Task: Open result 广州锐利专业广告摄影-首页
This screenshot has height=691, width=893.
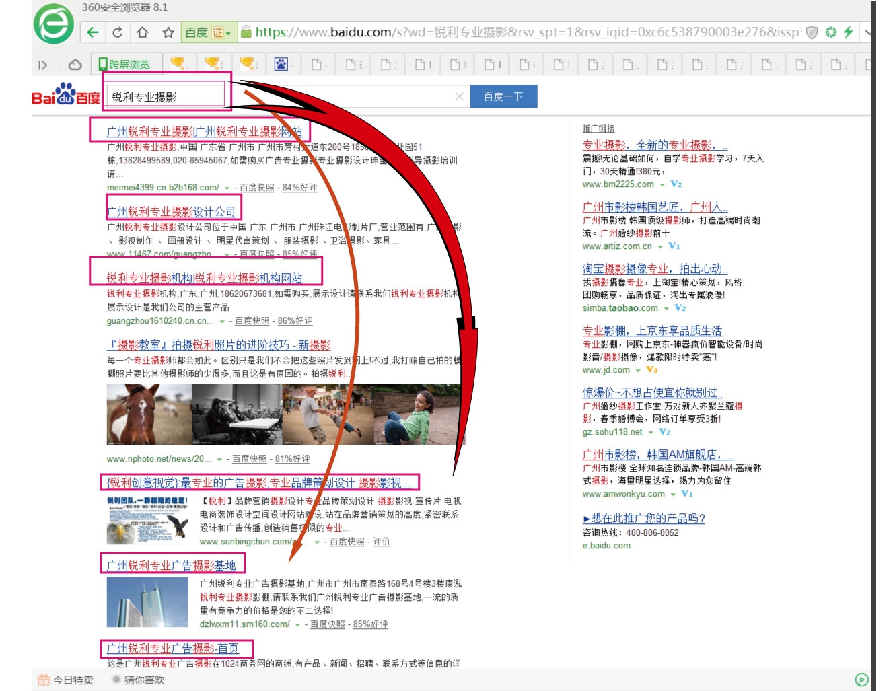Action: (x=173, y=648)
